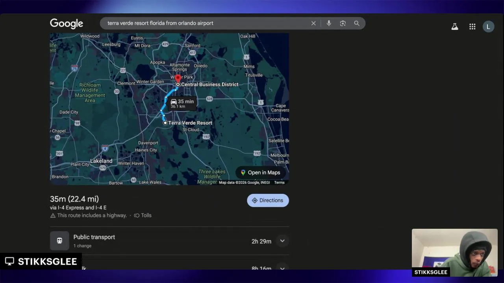Open the Google apps grid
Image resolution: width=504 pixels, height=283 pixels.
[472, 27]
